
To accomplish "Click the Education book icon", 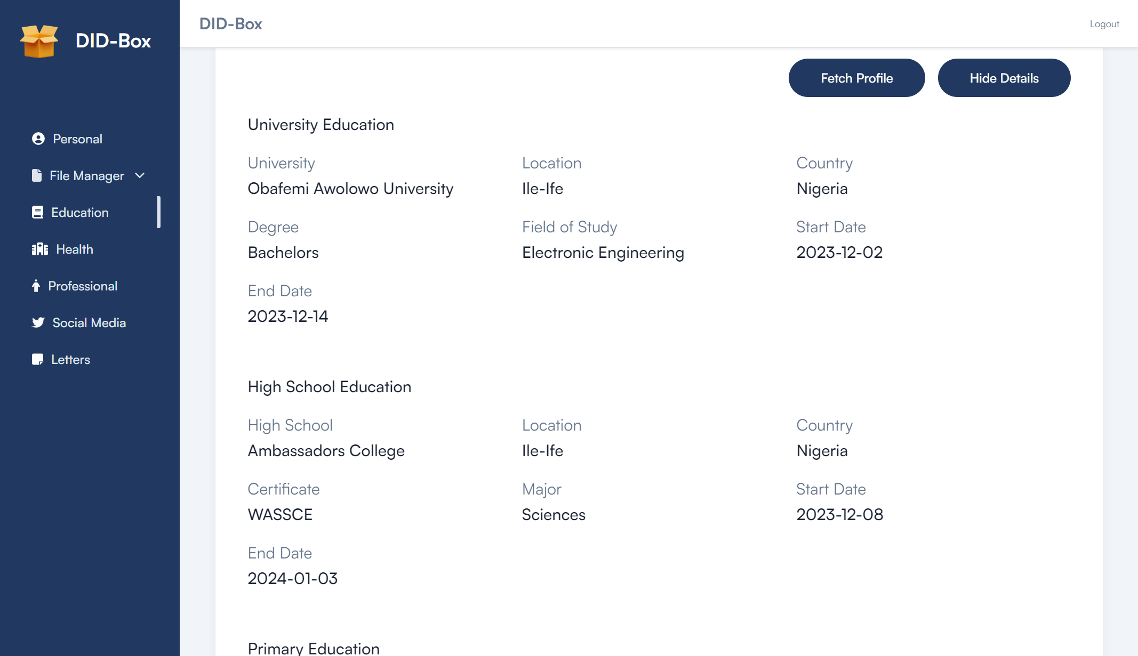I will tap(38, 212).
